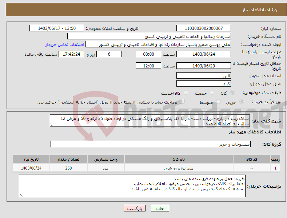Click the گروه کالا field منسوجات و چرم
Image resolution: width=287 pixels, height=218 pixels.
coord(151,144)
